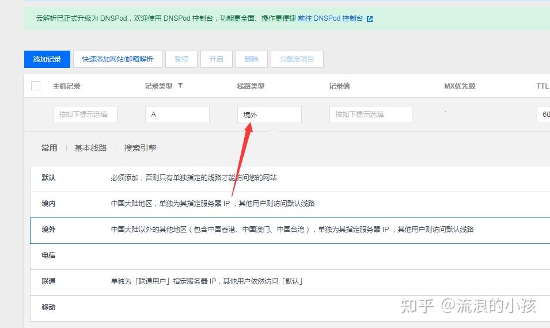Image resolution: width=550 pixels, height=328 pixels.
Task: Click the 记录类型 column header text
Action: pyautogui.click(x=159, y=86)
